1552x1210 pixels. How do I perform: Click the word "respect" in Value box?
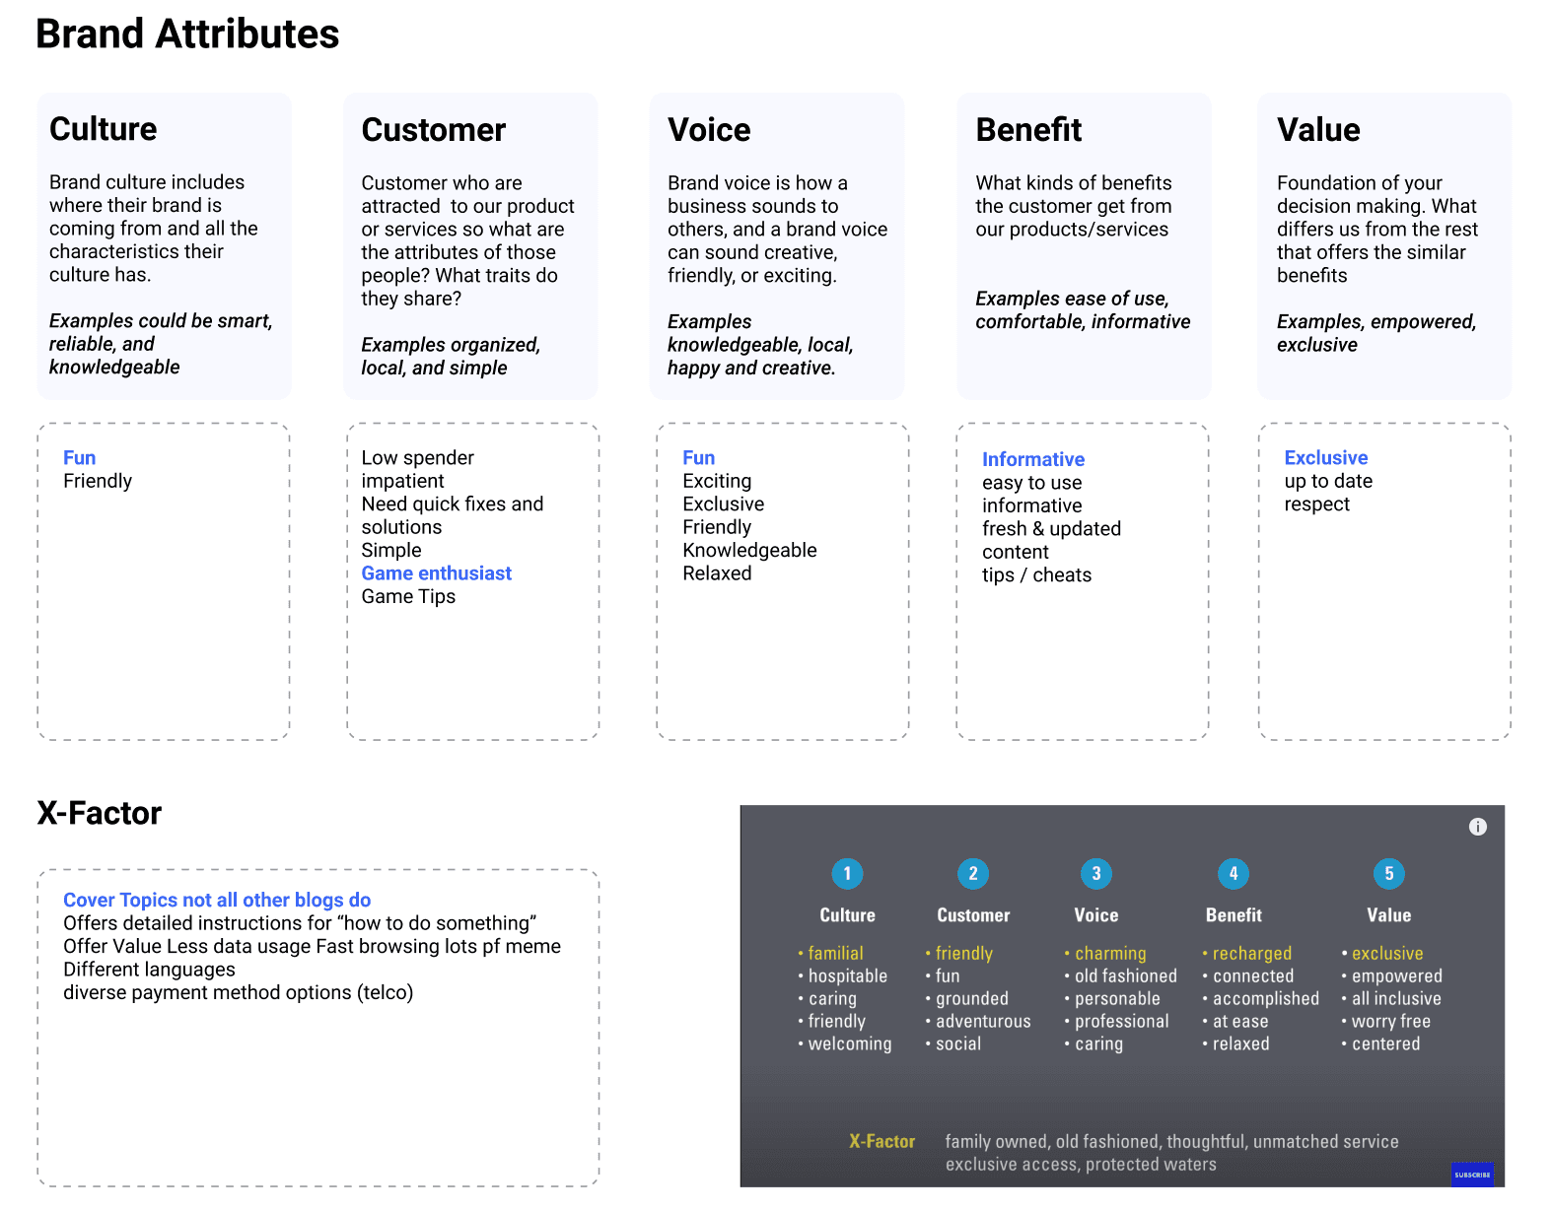(1317, 504)
